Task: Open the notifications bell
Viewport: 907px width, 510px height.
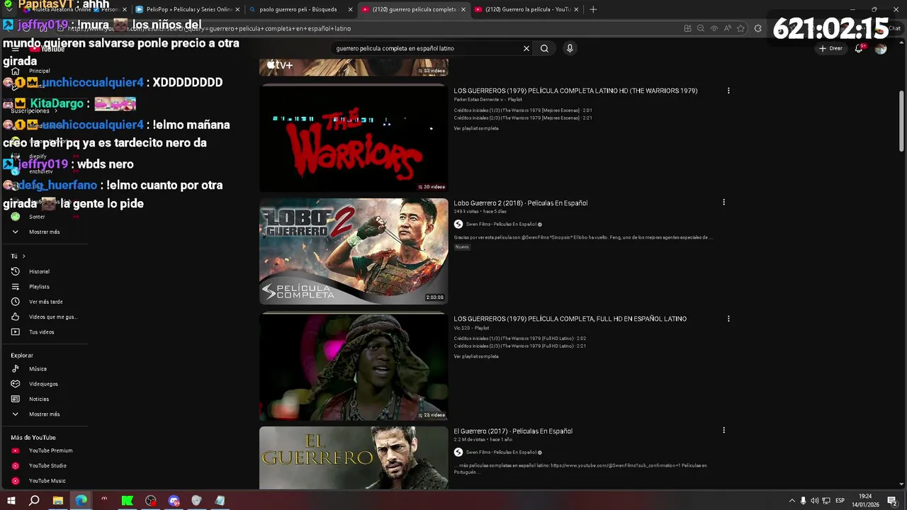Action: point(859,48)
